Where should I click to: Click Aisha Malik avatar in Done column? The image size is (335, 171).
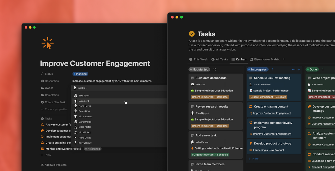pos(309,84)
